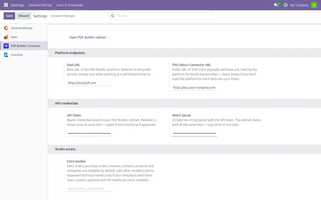Open the activities clock icon
This screenshot has height=200, width=321.
[x=285, y=5]
